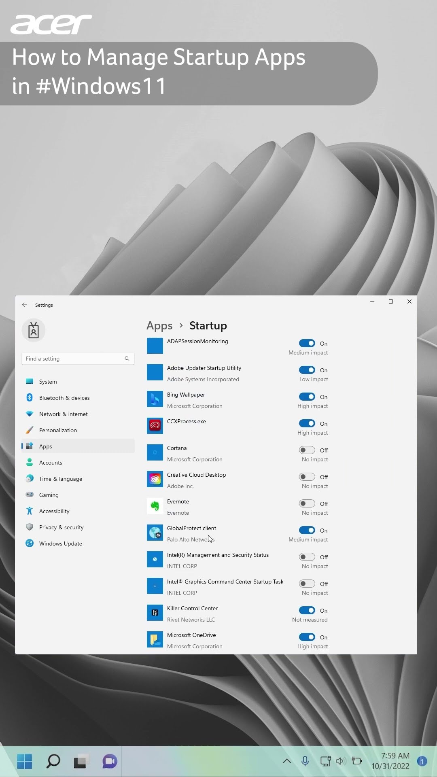Open the Chat app on the taskbar
Image resolution: width=437 pixels, height=777 pixels.
click(x=110, y=761)
